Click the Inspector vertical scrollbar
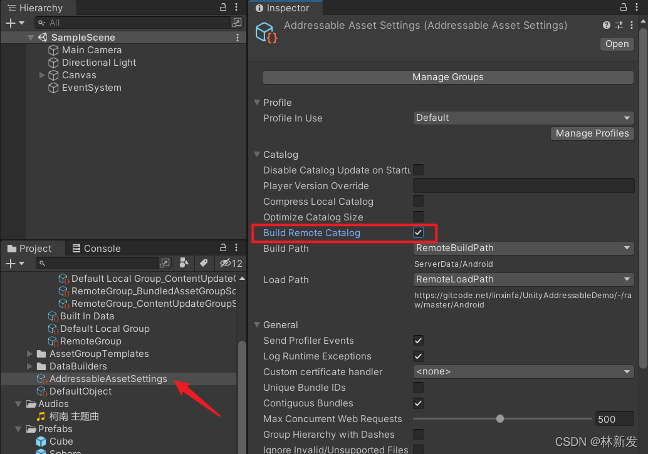 [643, 199]
